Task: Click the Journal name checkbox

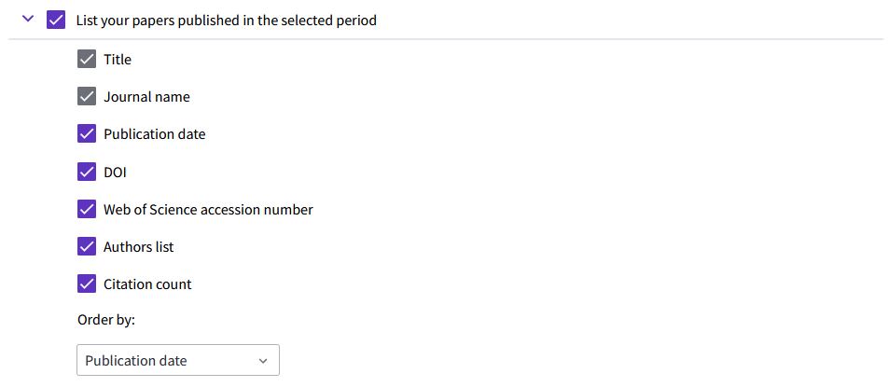Action: (x=87, y=97)
